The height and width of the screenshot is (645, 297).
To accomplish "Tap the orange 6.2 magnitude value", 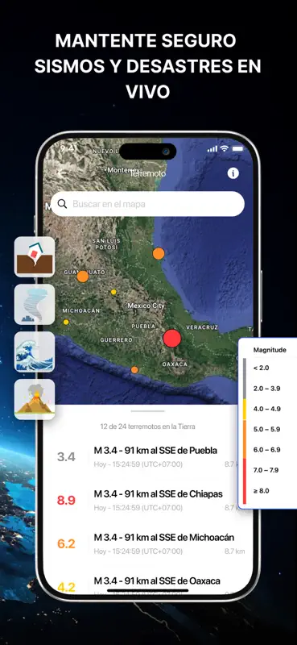I will 66,543.
